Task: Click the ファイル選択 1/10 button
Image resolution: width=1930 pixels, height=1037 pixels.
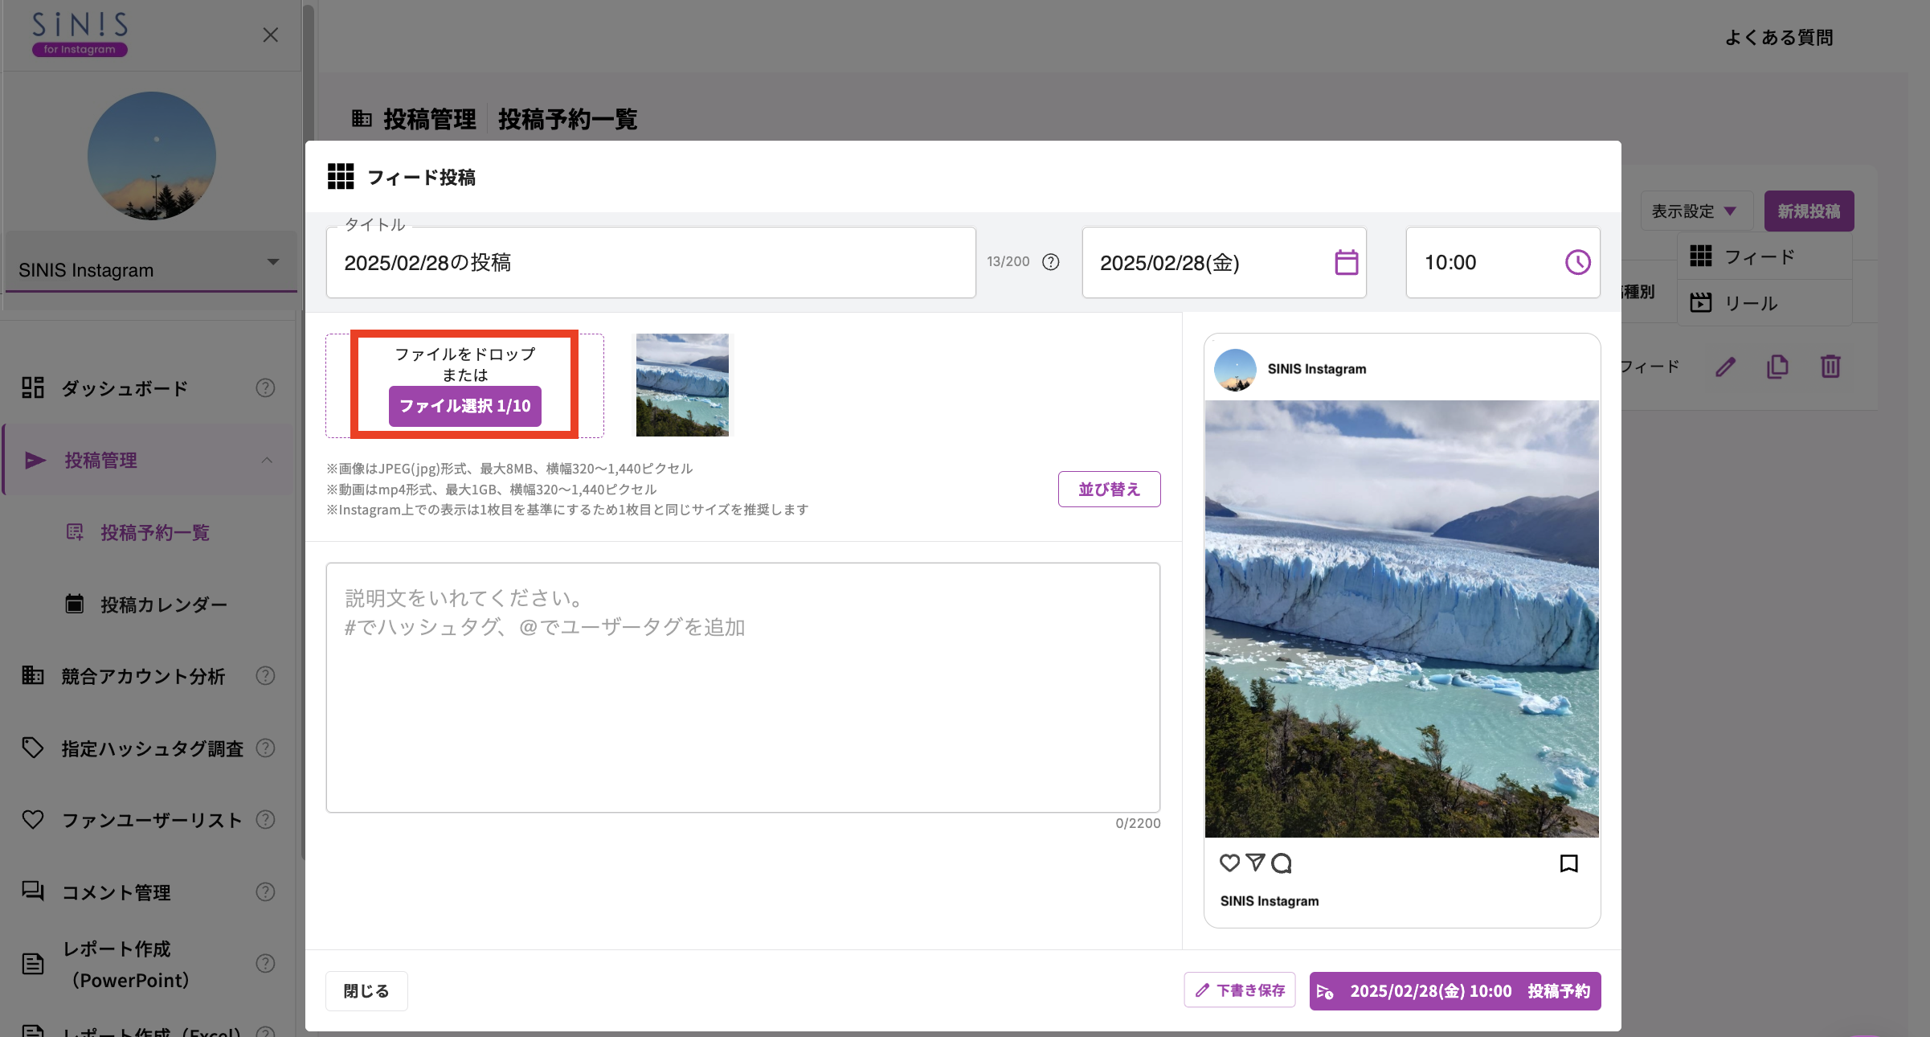Action: coord(464,407)
